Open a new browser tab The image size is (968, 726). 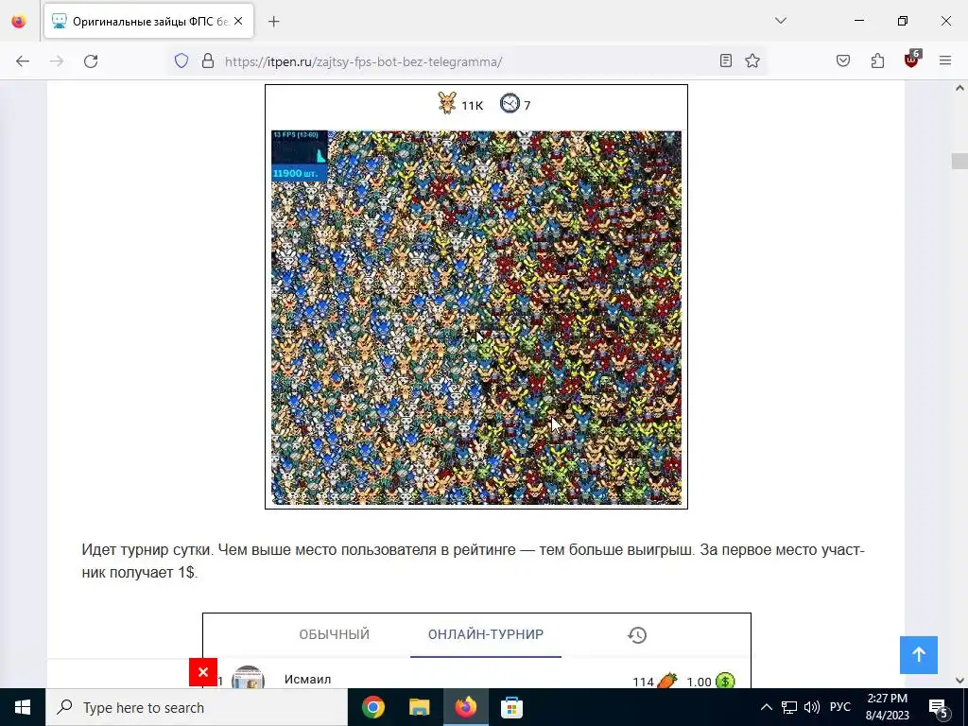click(274, 22)
